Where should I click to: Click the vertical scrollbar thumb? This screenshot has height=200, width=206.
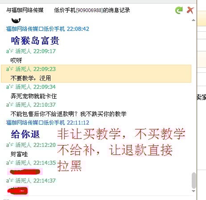[x=194, y=180]
